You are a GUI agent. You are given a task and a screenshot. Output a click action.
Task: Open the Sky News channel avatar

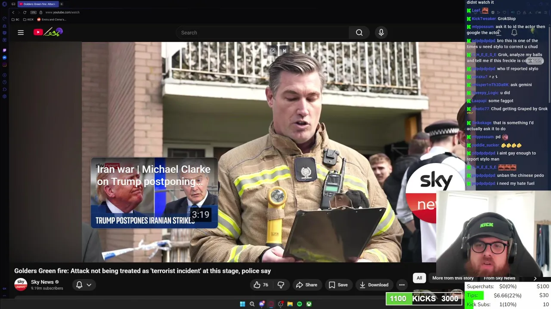pos(21,285)
